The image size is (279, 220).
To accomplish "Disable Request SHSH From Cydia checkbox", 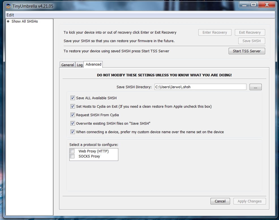I will [x=73, y=115].
